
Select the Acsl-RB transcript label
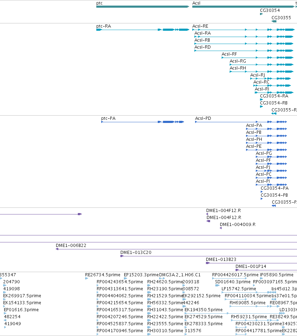coord(202,40)
